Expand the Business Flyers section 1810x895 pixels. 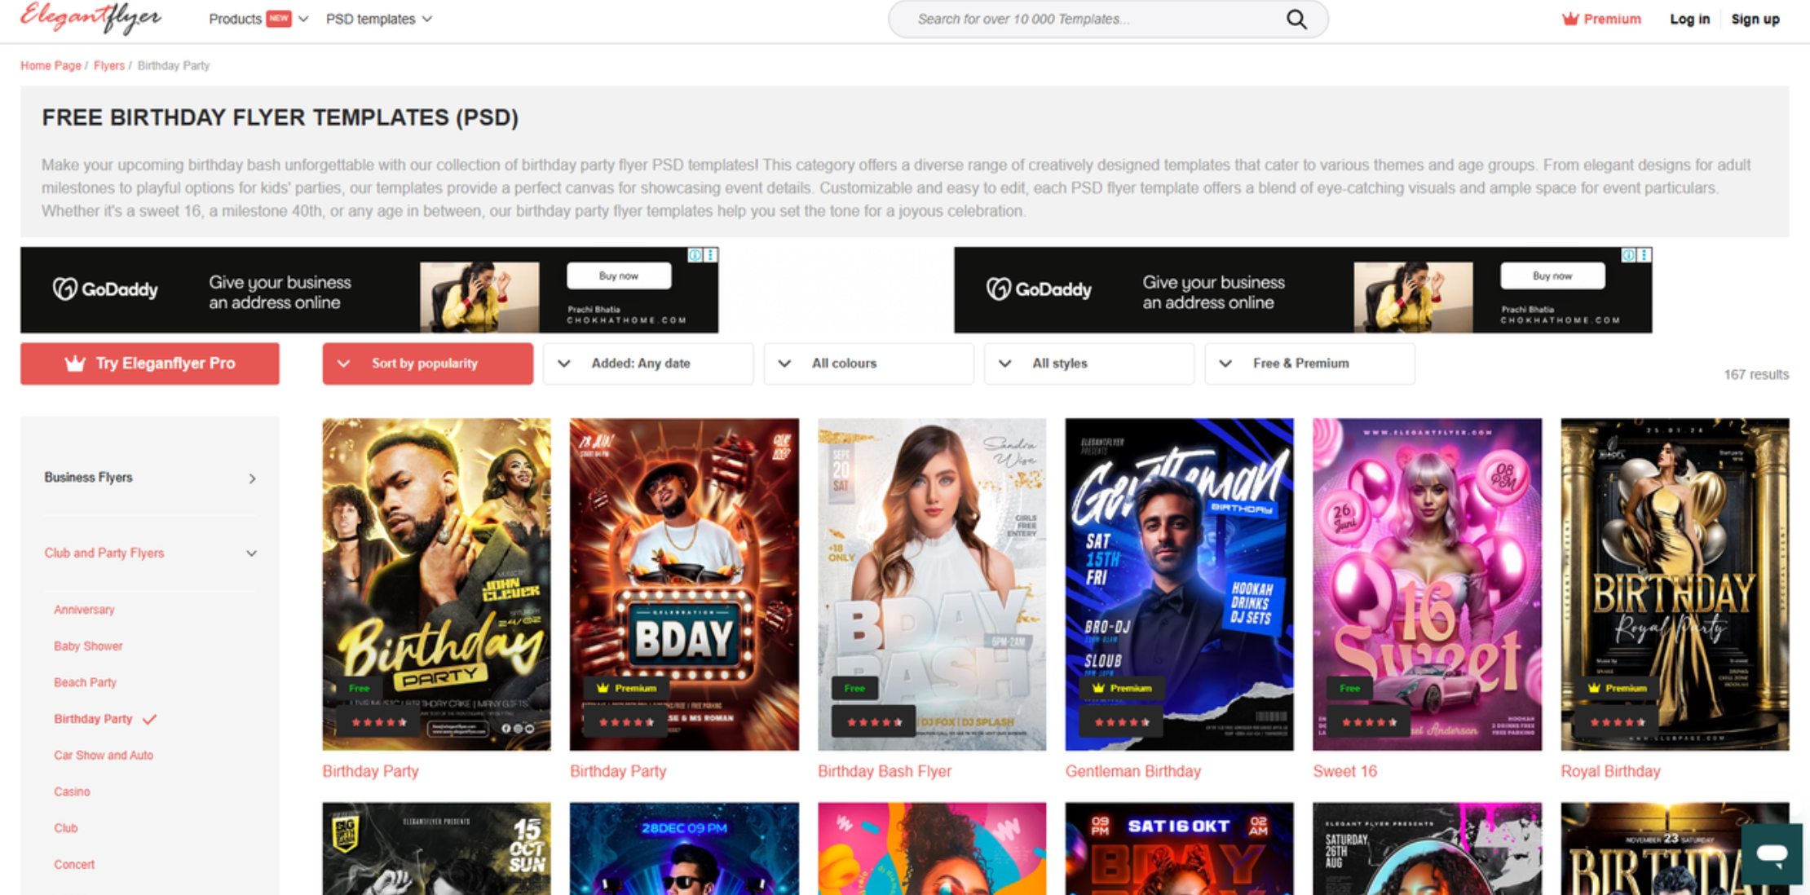tap(252, 478)
